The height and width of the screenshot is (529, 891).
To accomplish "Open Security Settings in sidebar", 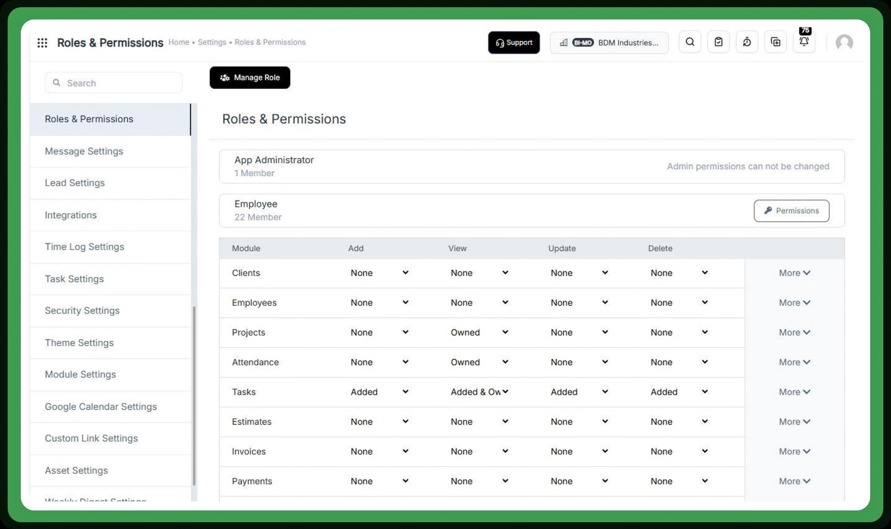I will point(82,311).
